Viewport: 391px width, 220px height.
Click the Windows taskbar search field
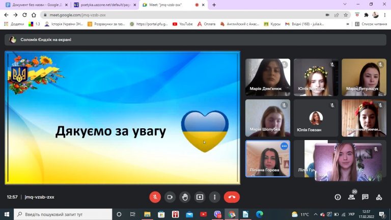pyautogui.click(x=63, y=214)
